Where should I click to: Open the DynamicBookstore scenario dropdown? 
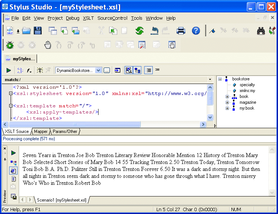[x=98, y=70]
